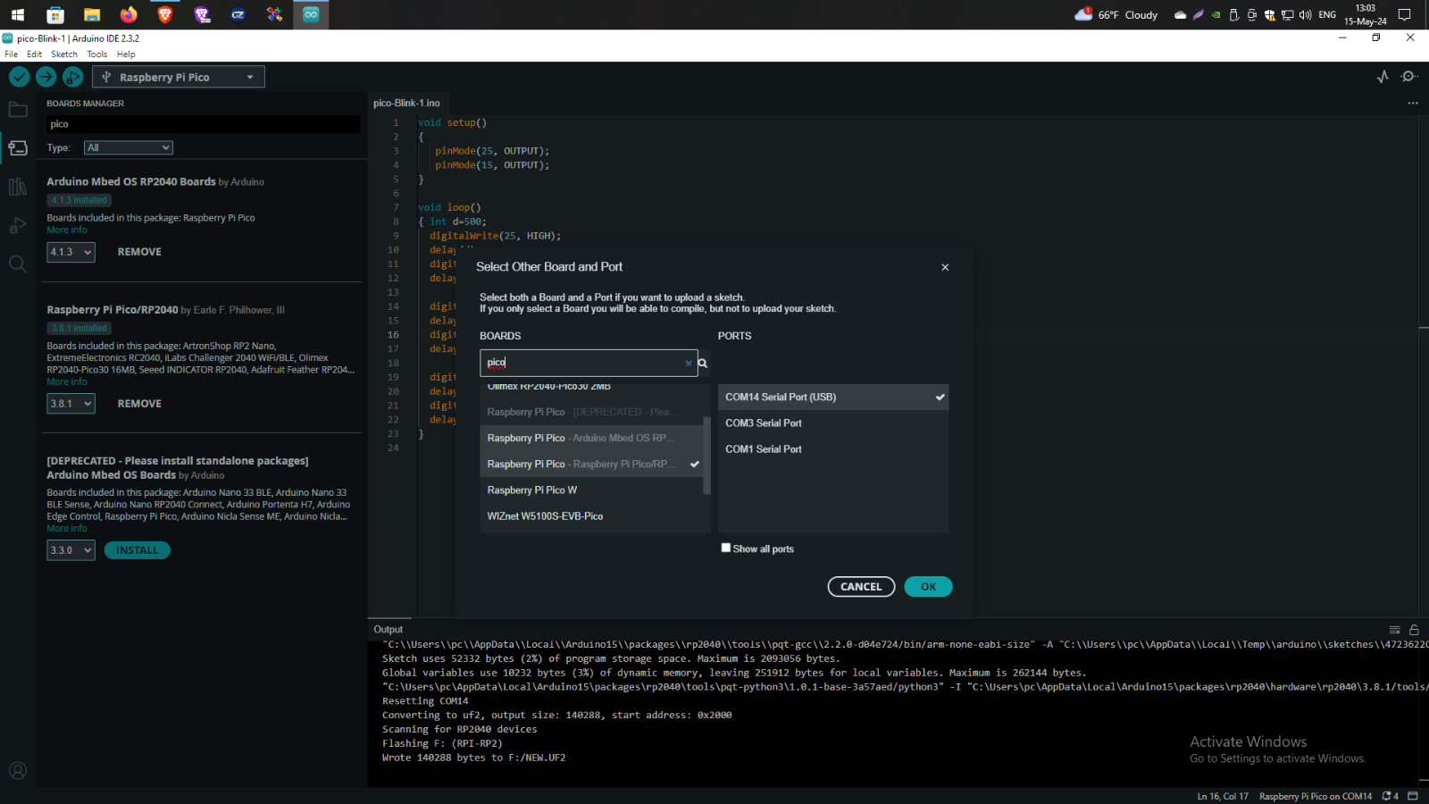Click the Output panel clear lines icon
This screenshot has height=804, width=1429.
pos(1395,630)
